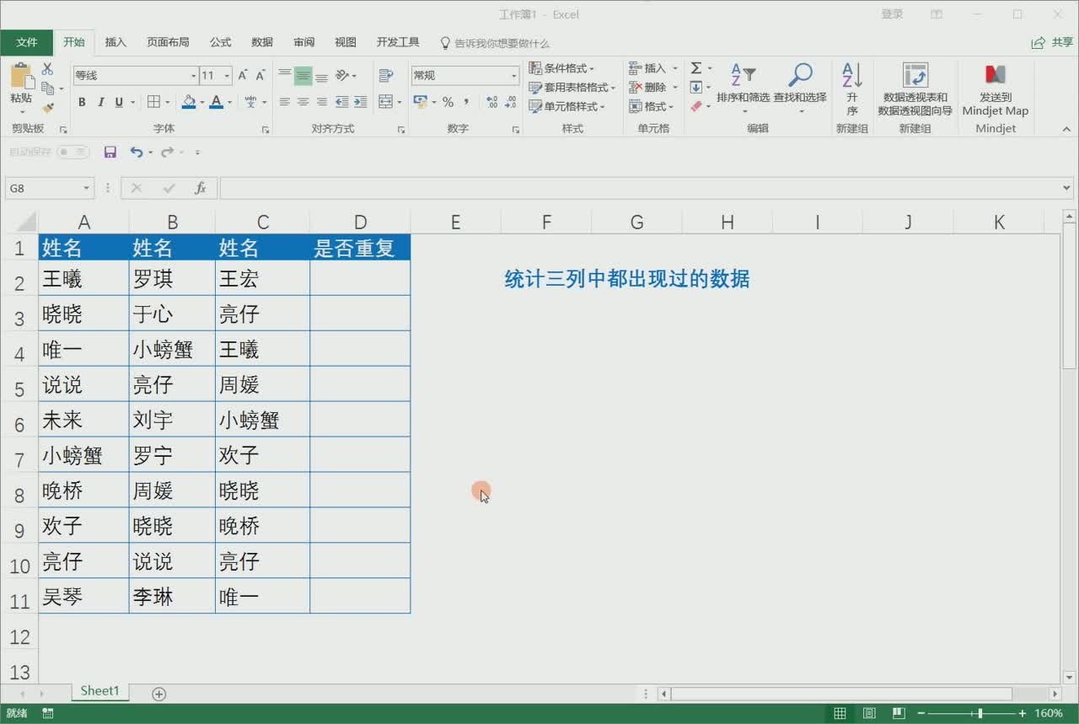Open 条件格式 conditional formatting menu
This screenshot has width=1079, height=724.
(x=562, y=68)
